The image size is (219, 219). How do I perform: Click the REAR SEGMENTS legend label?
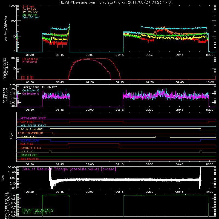point(36,213)
